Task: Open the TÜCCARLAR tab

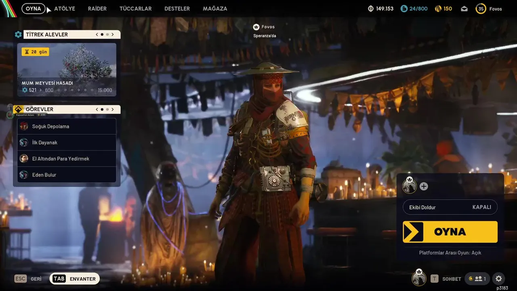Action: [x=136, y=8]
